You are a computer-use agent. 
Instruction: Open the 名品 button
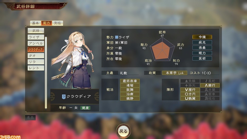point(30,118)
